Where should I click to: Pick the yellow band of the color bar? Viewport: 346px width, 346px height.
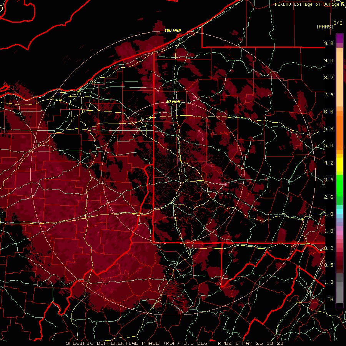coord(339,165)
